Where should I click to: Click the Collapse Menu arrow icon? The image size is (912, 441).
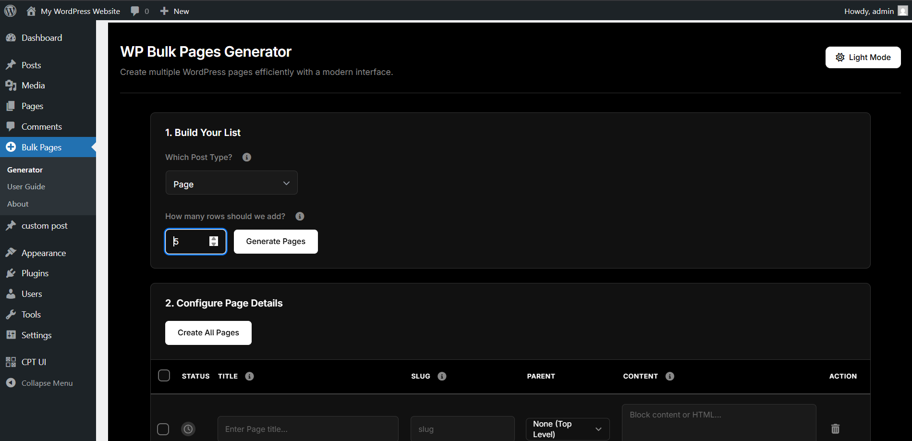point(12,383)
